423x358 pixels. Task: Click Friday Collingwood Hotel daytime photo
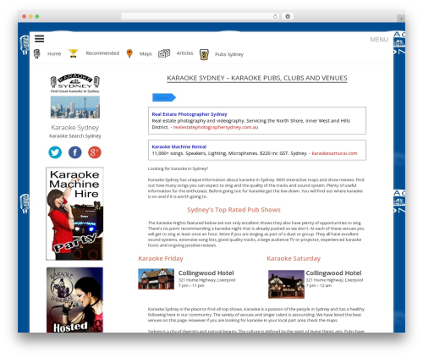(156, 278)
